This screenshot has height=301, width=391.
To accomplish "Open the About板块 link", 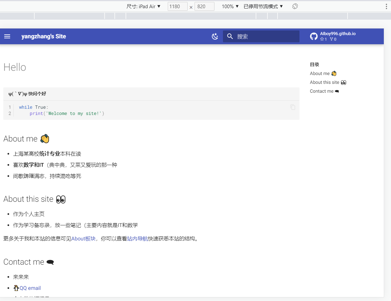I will point(83,238).
